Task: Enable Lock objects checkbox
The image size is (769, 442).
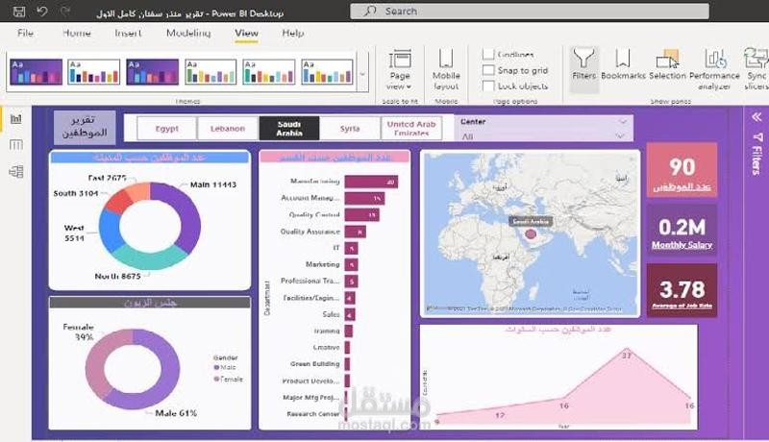Action: (x=488, y=86)
